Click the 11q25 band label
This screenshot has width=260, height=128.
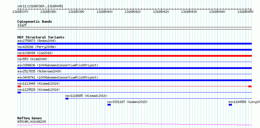click(x=22, y=25)
